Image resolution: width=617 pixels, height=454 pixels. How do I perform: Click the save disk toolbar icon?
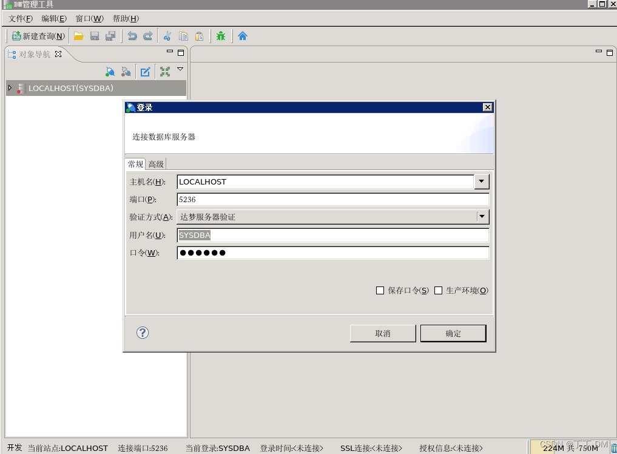click(95, 36)
